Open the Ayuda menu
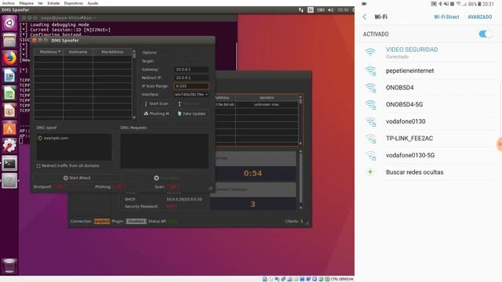Image resolution: width=502 pixels, height=282 pixels. (93, 3)
